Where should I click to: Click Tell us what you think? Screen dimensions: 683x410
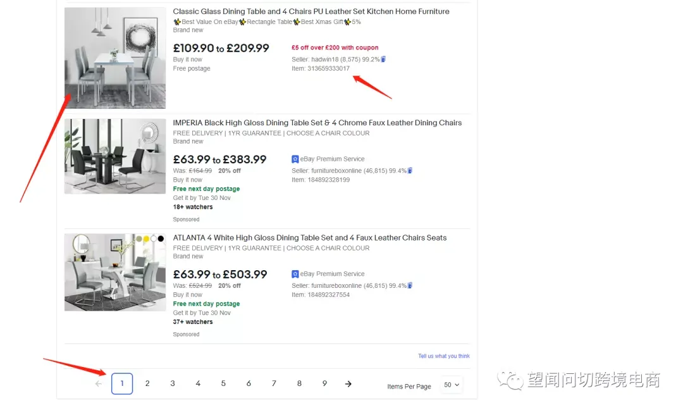coord(444,356)
